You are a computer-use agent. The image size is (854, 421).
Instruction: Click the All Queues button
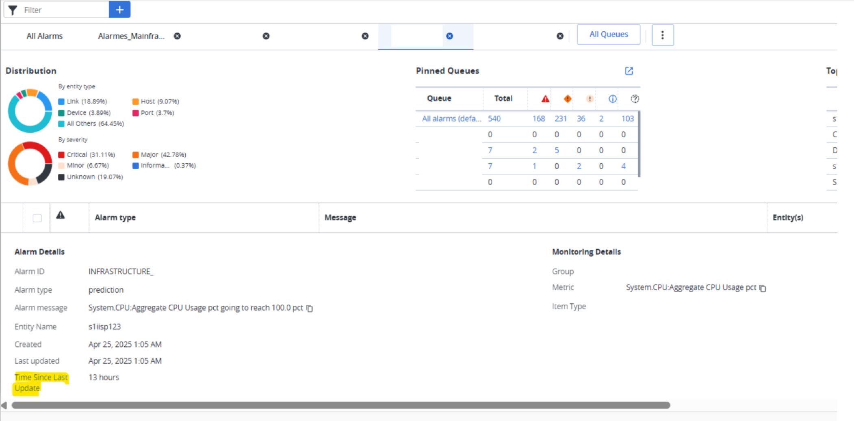coord(608,35)
